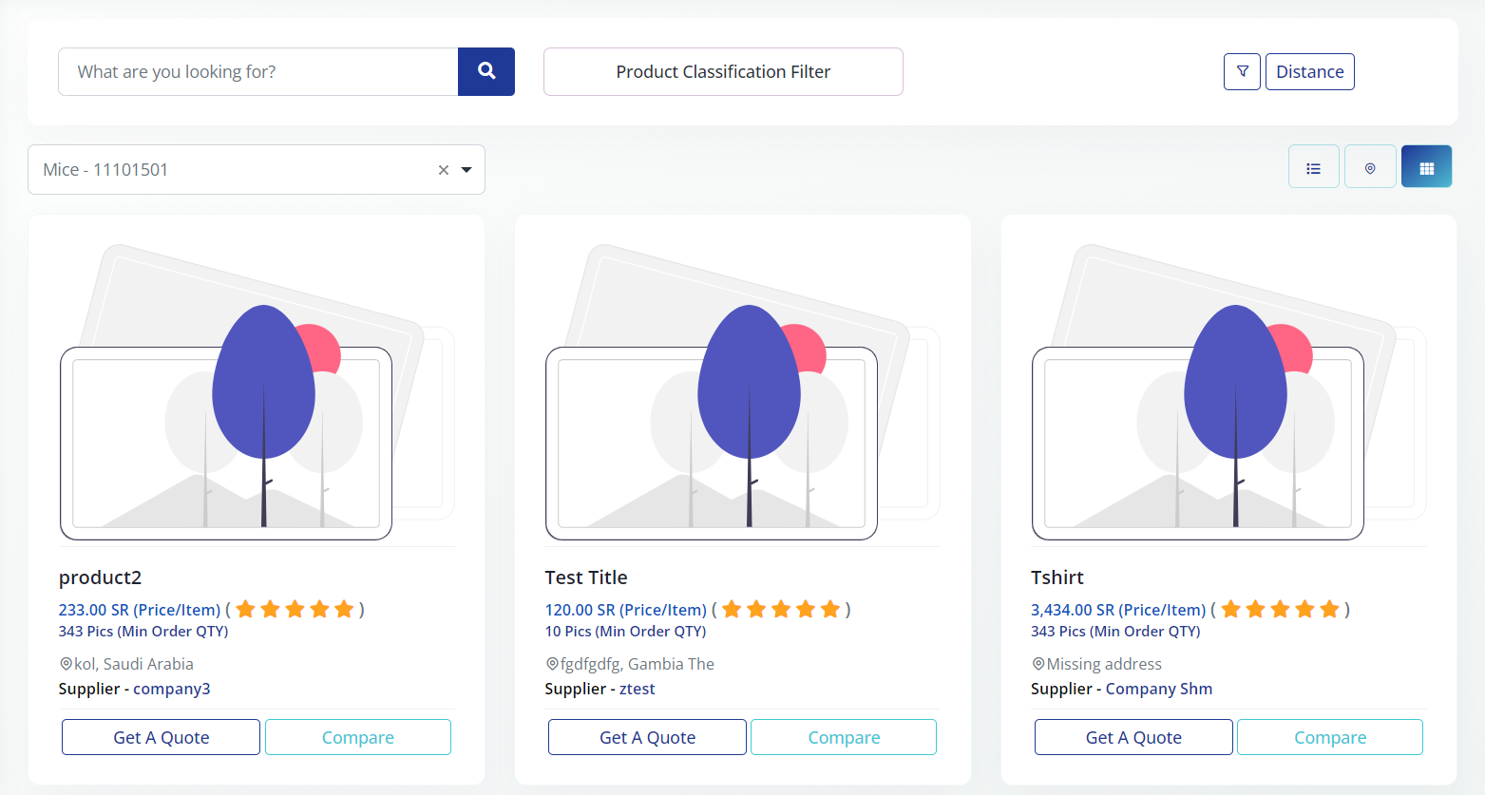Select the grid view layout
Screen dimensions: 1485x795
1426,168
